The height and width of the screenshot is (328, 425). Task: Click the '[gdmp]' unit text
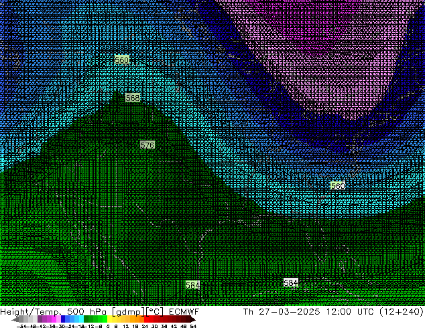click(x=128, y=312)
